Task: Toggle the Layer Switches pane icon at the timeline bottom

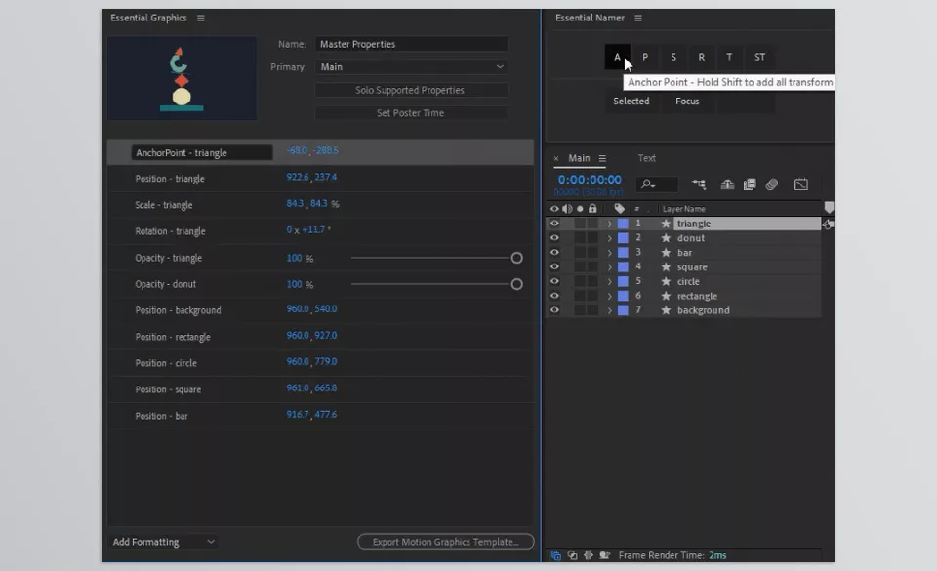Action: coord(555,555)
